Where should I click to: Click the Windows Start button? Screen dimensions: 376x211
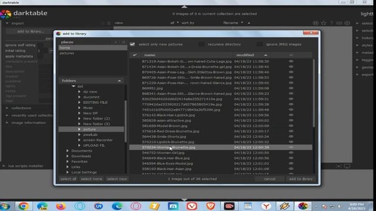5,206
